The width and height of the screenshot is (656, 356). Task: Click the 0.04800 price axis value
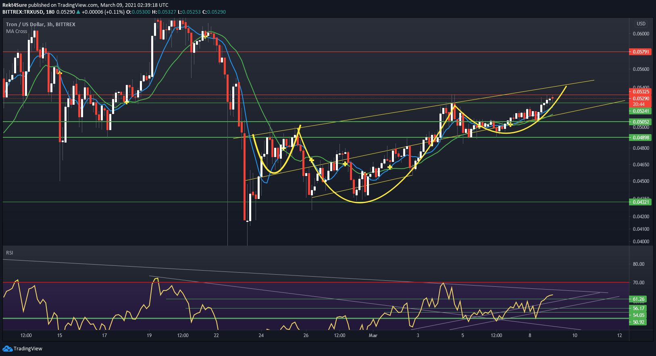(641, 148)
